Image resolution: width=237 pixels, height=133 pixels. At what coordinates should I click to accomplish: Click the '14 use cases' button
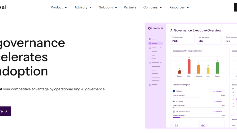pos(218,112)
